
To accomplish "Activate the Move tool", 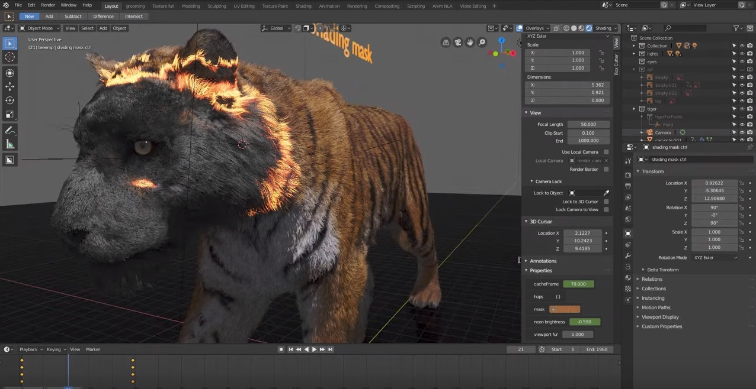I will 10,86.
